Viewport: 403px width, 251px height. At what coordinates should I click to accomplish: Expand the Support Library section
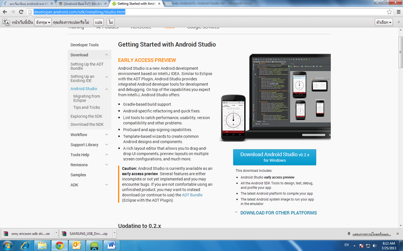[107, 145]
